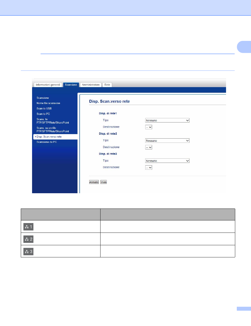
Task: Expand Destinazione dropdown for Disp. di rete2
Action: pyautogui.click(x=149, y=147)
